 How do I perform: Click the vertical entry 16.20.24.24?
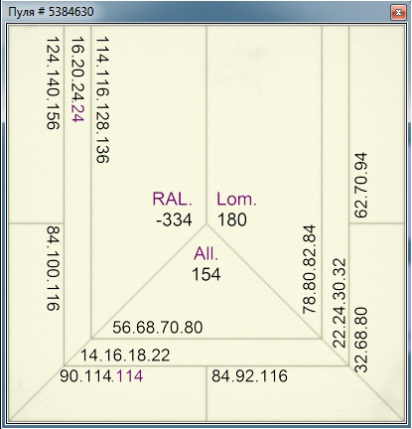pos(77,79)
